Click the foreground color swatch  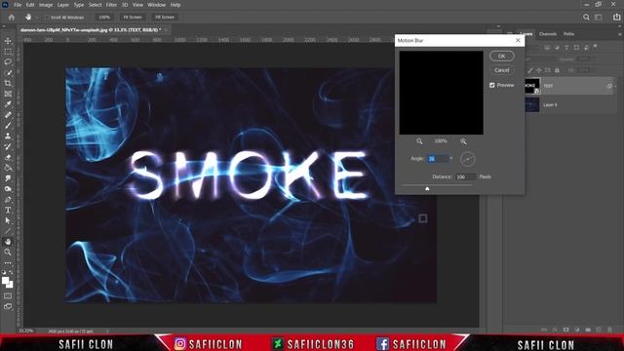[x=6, y=281]
